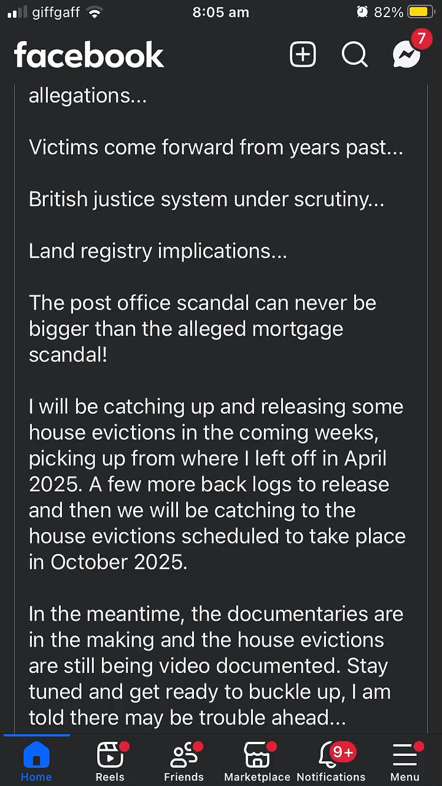Tap the 'Land registry implications...' line

(x=158, y=251)
